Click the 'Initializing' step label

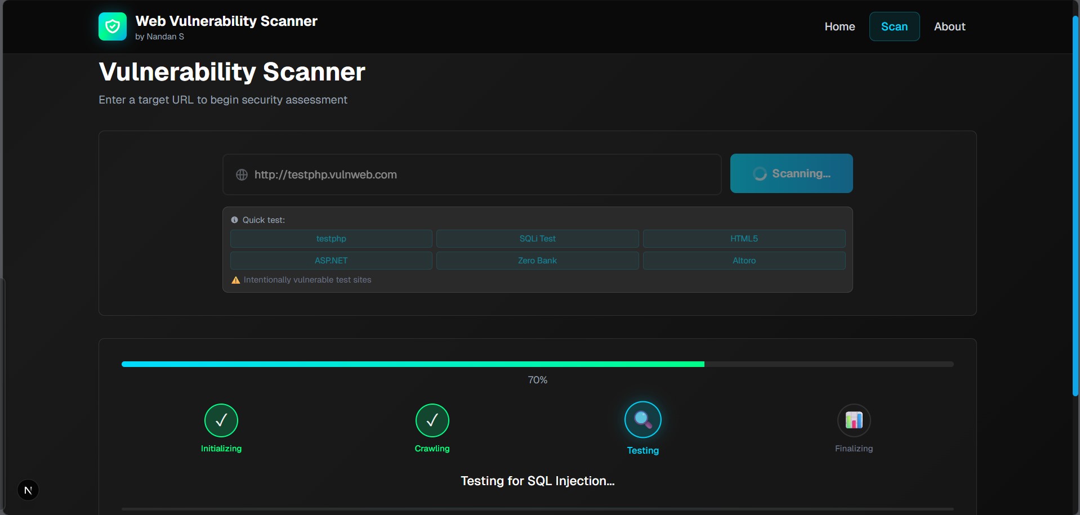pyautogui.click(x=221, y=449)
